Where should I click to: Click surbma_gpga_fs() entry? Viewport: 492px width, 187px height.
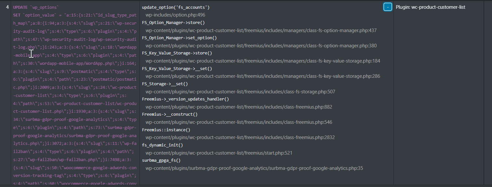click(x=161, y=160)
